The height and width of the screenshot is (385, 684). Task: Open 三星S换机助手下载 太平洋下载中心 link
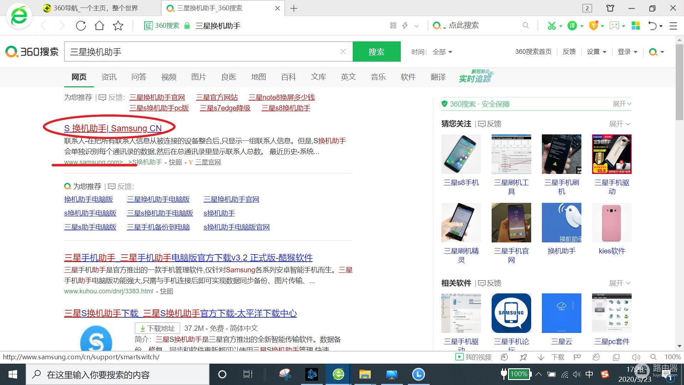click(180, 313)
